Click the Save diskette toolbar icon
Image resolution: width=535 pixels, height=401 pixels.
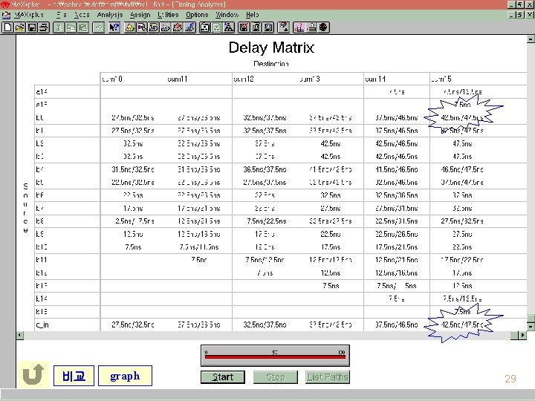(32, 27)
